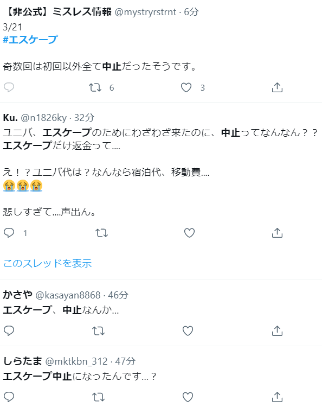
Task: Reply to the Ku. tweet with 1 reply
Action: 9,233
